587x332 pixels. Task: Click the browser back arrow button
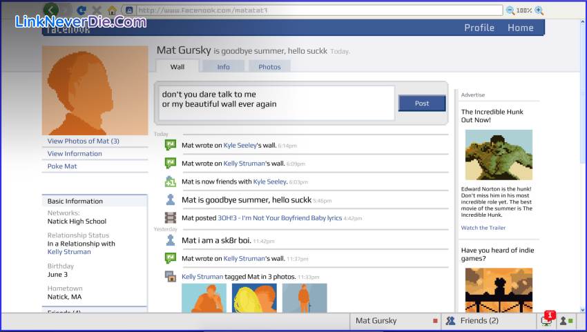pos(52,10)
